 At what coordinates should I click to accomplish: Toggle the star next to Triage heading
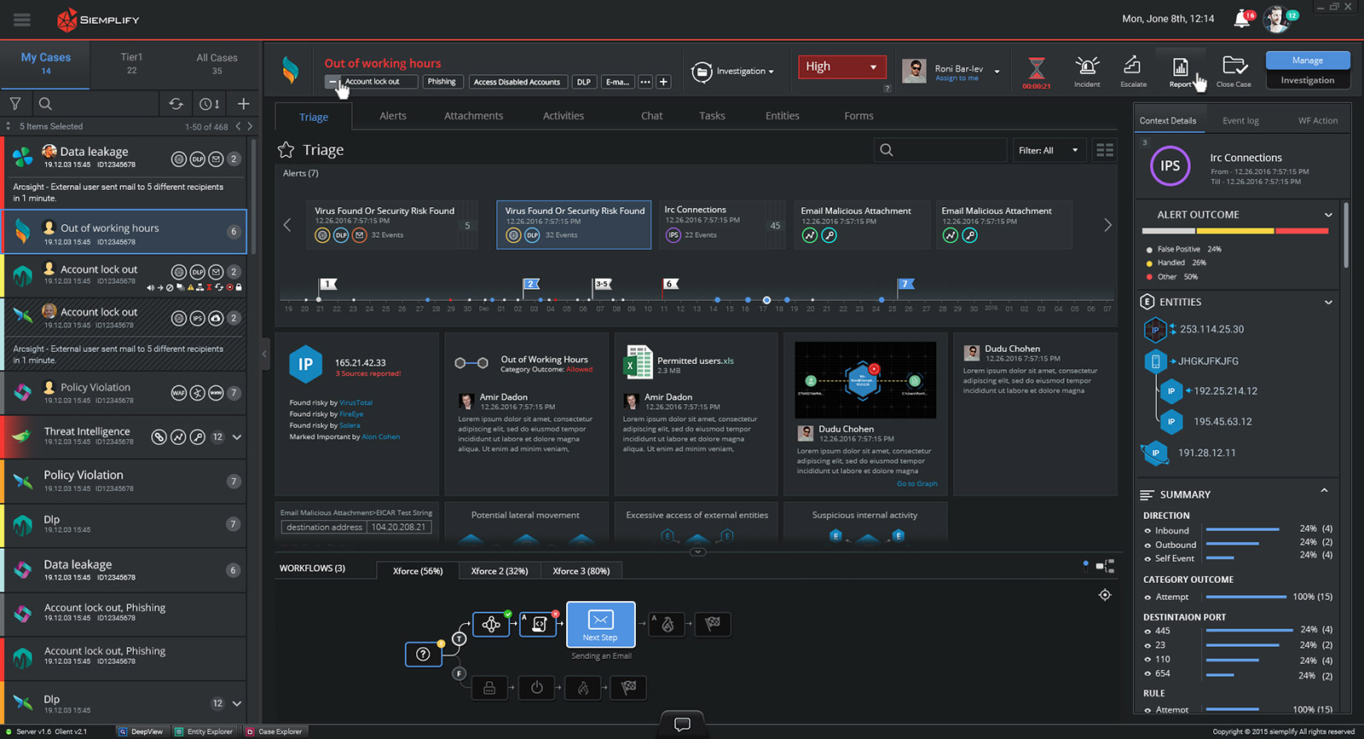[x=286, y=150]
